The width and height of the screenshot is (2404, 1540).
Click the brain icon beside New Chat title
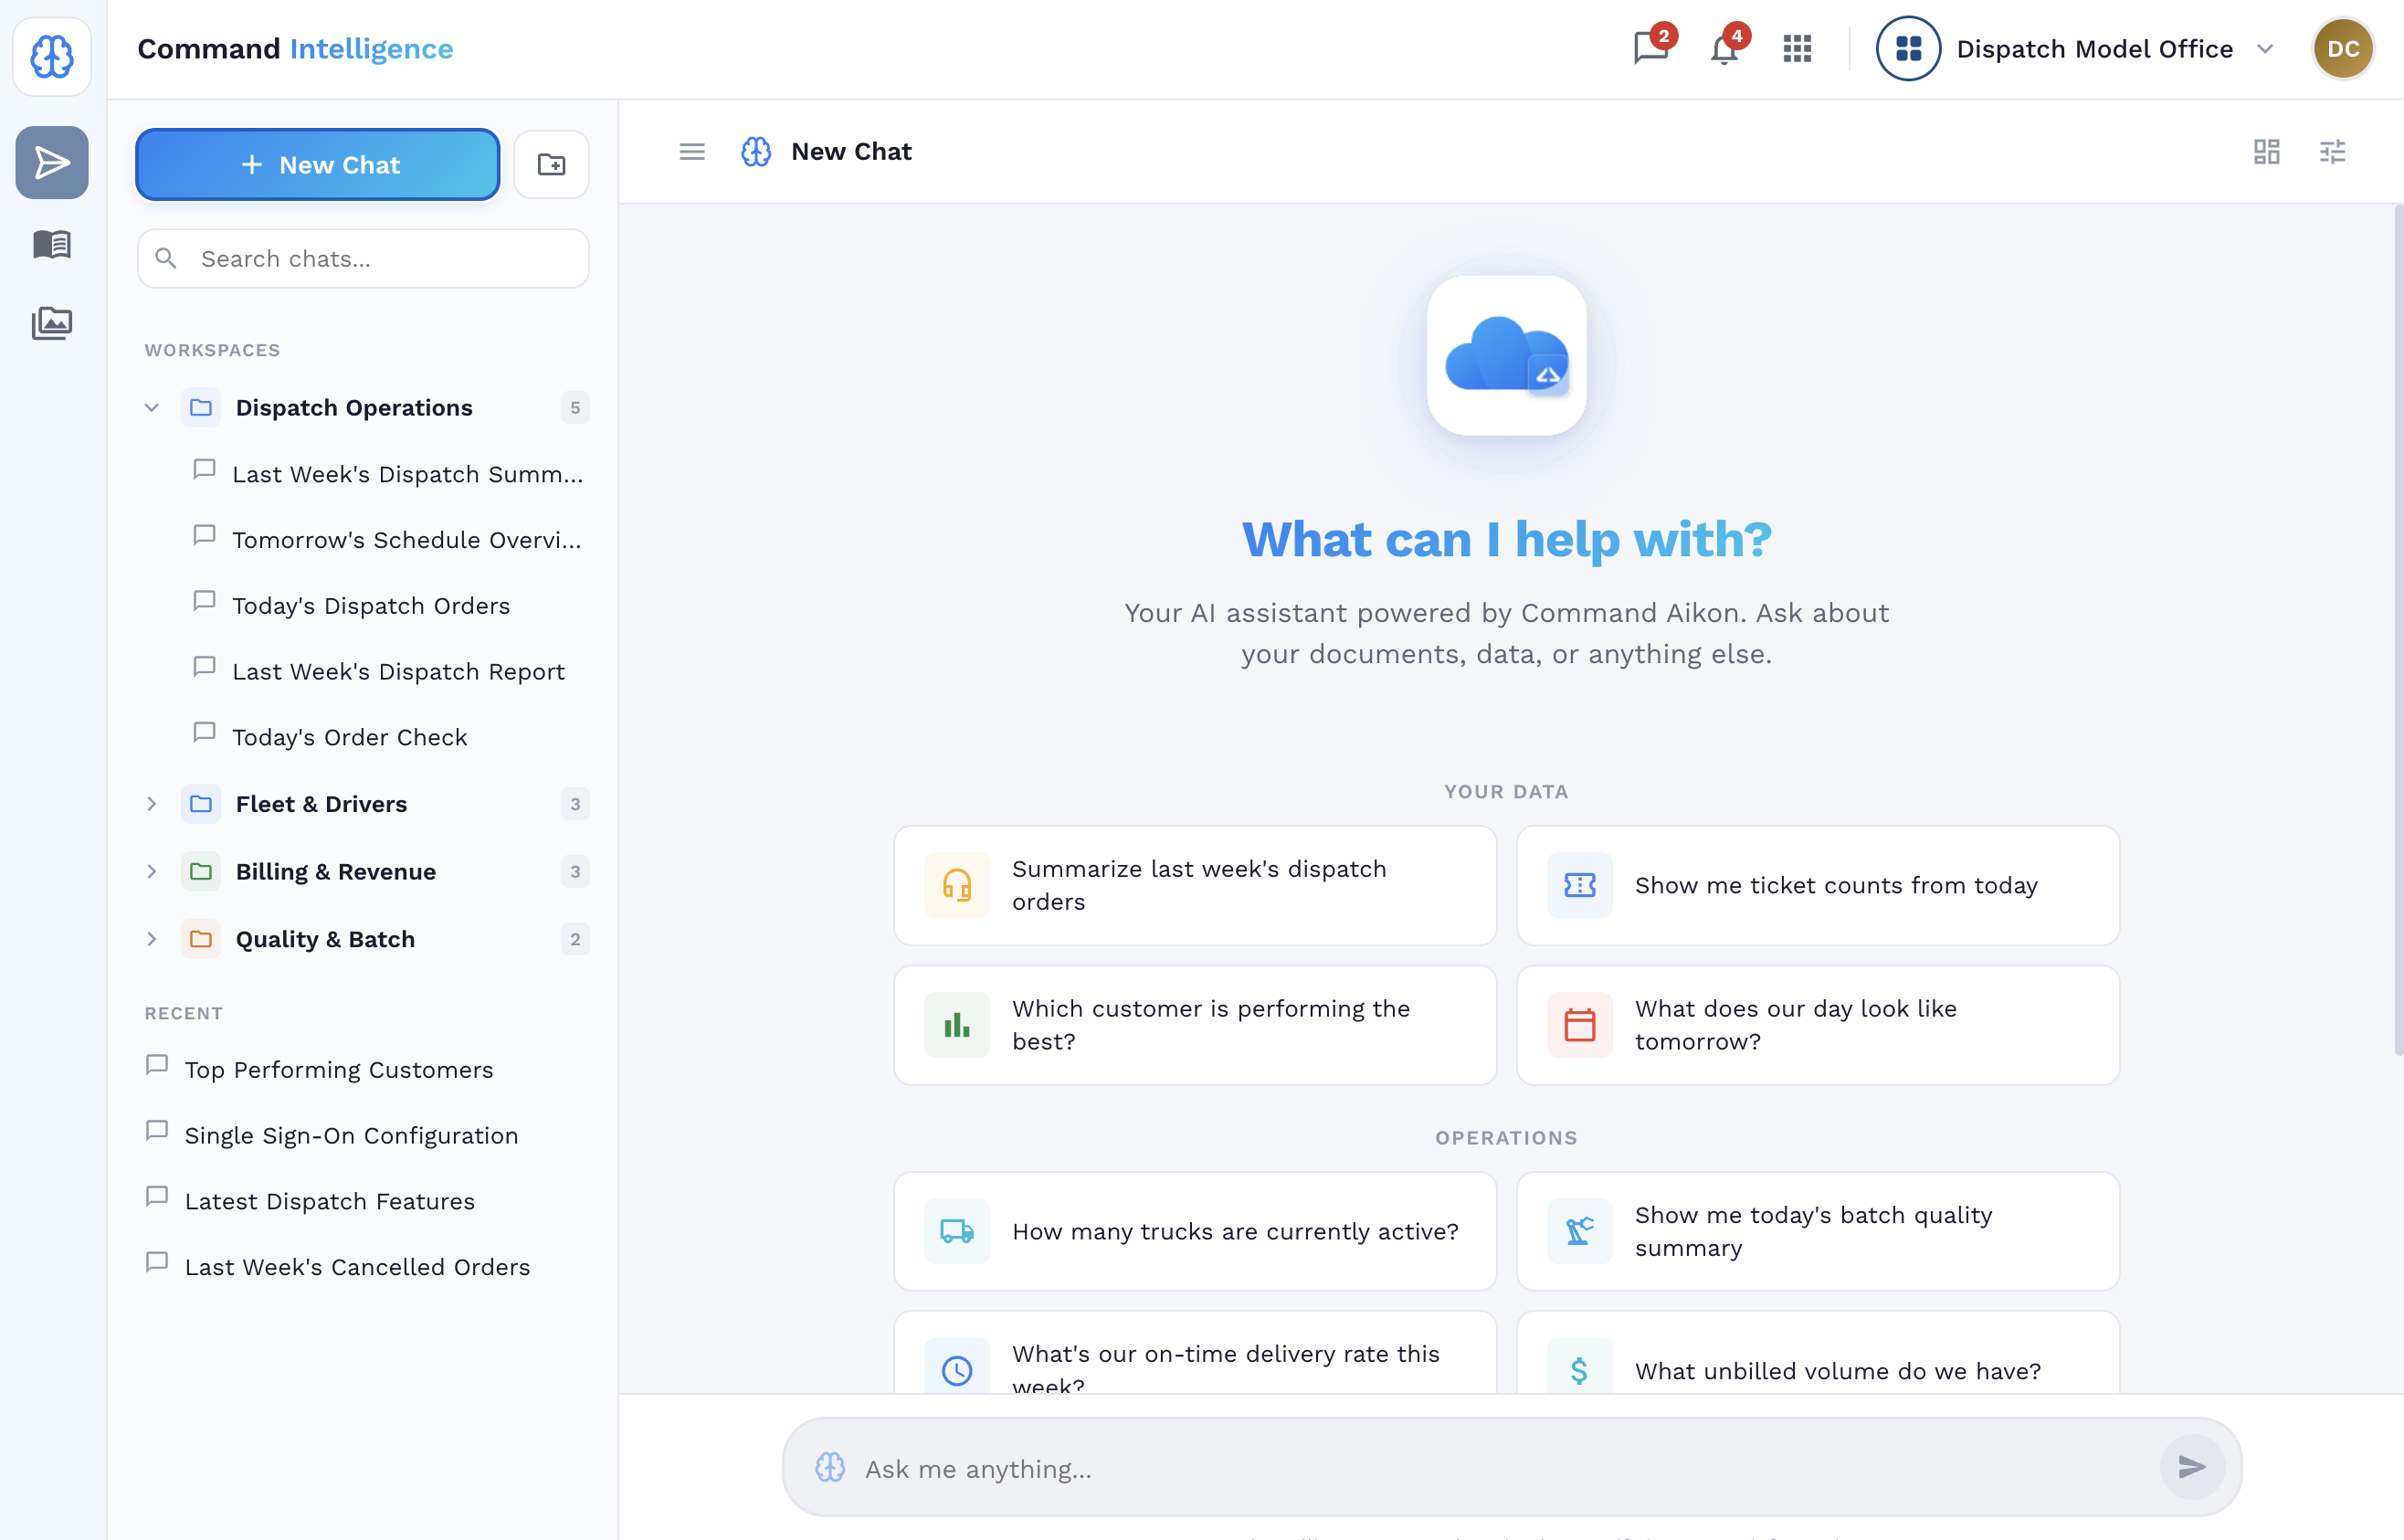point(756,152)
